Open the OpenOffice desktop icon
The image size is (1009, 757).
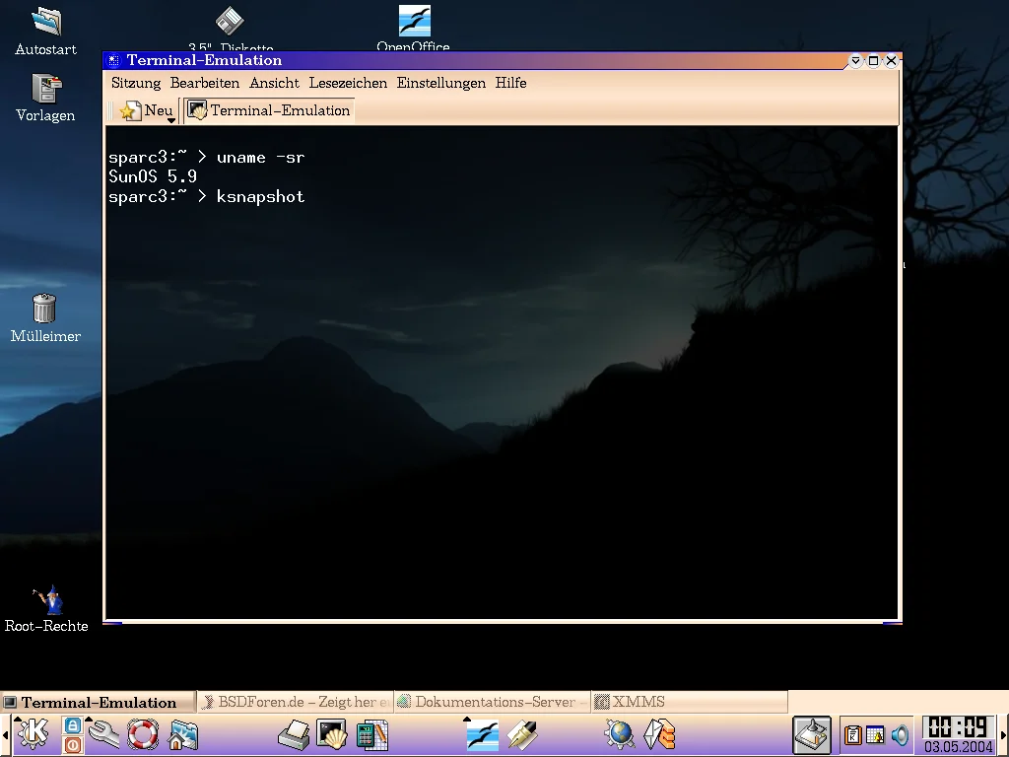[x=414, y=28]
